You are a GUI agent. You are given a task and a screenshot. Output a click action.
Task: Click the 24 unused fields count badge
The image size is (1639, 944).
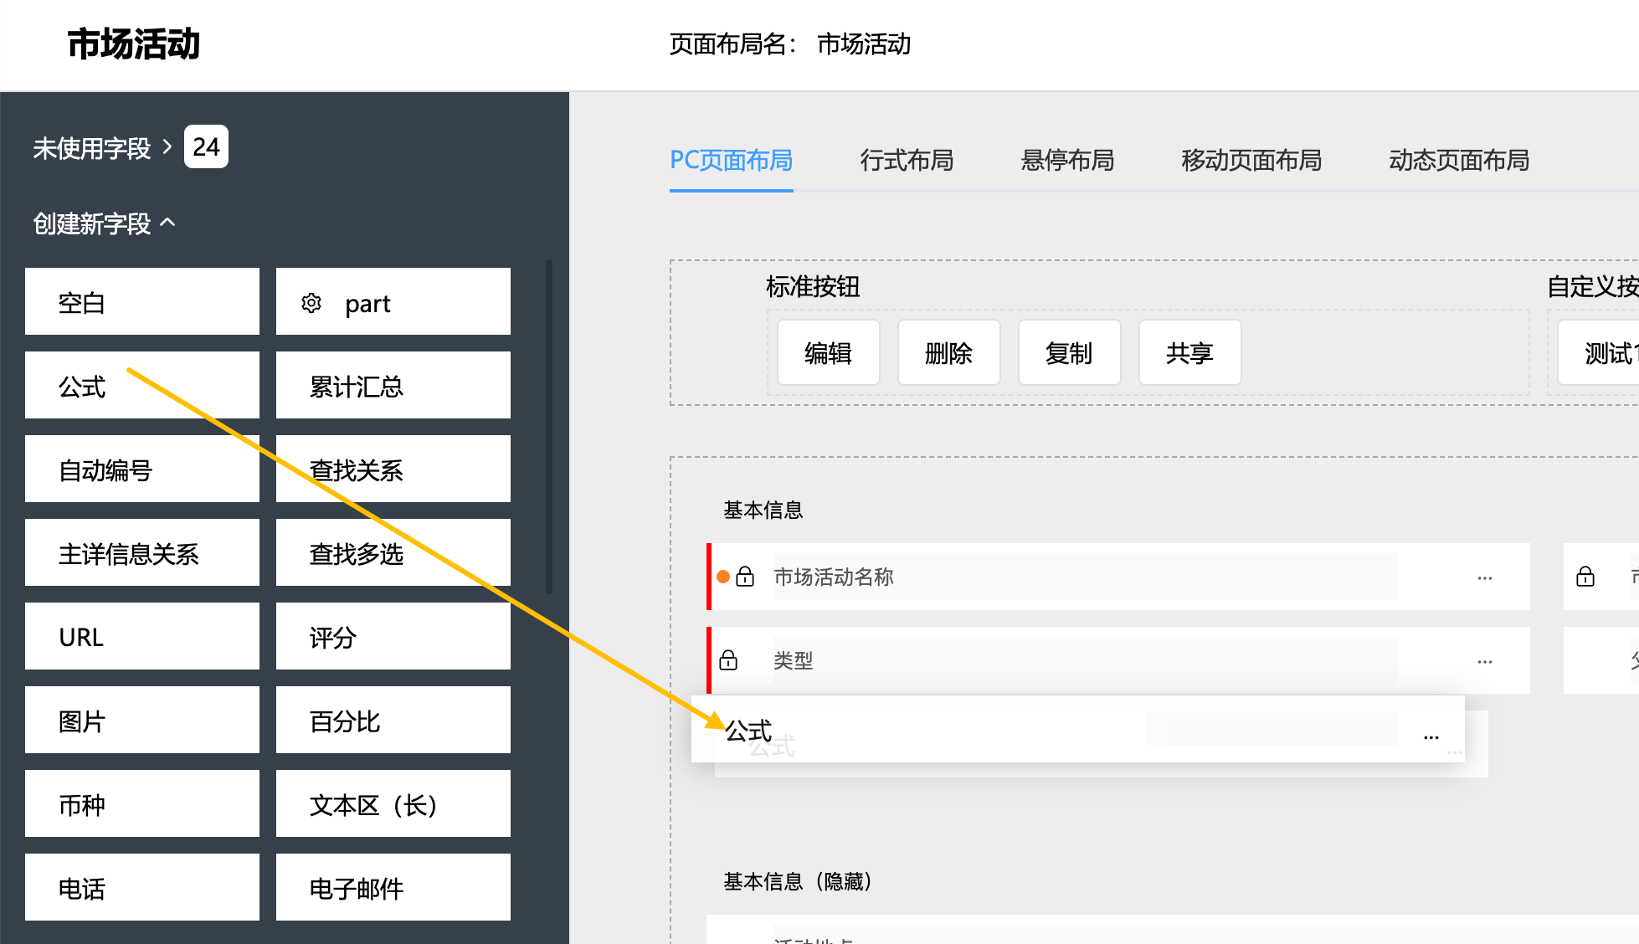tap(206, 147)
